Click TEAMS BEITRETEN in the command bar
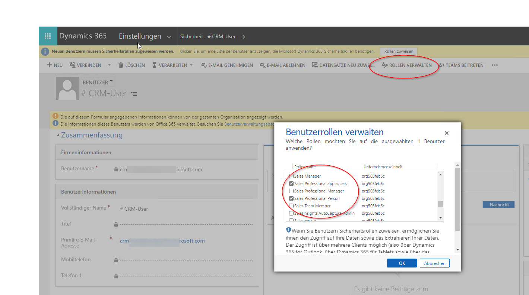 (x=461, y=65)
